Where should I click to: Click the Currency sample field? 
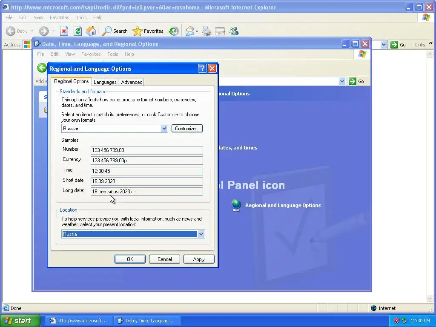pyautogui.click(x=147, y=161)
